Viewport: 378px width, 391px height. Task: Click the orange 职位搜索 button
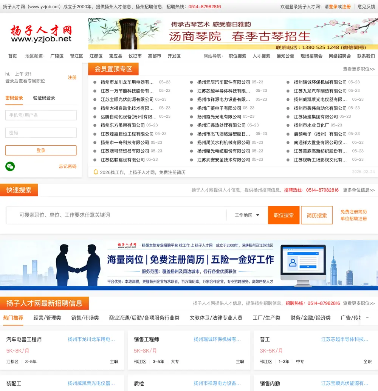point(283,215)
